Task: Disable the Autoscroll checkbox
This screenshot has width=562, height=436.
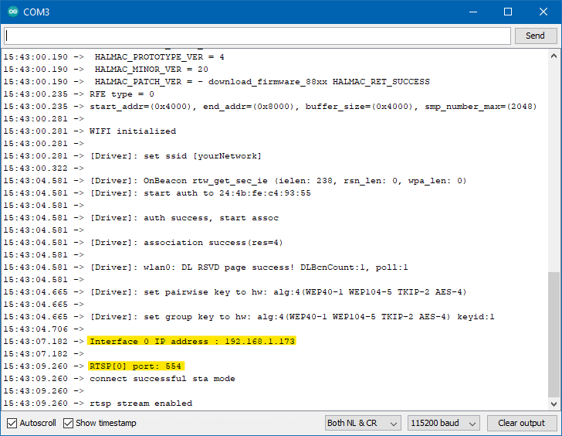Action: (x=12, y=423)
